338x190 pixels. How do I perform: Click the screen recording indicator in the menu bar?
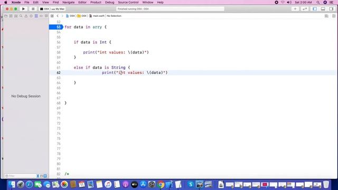coord(276,2)
